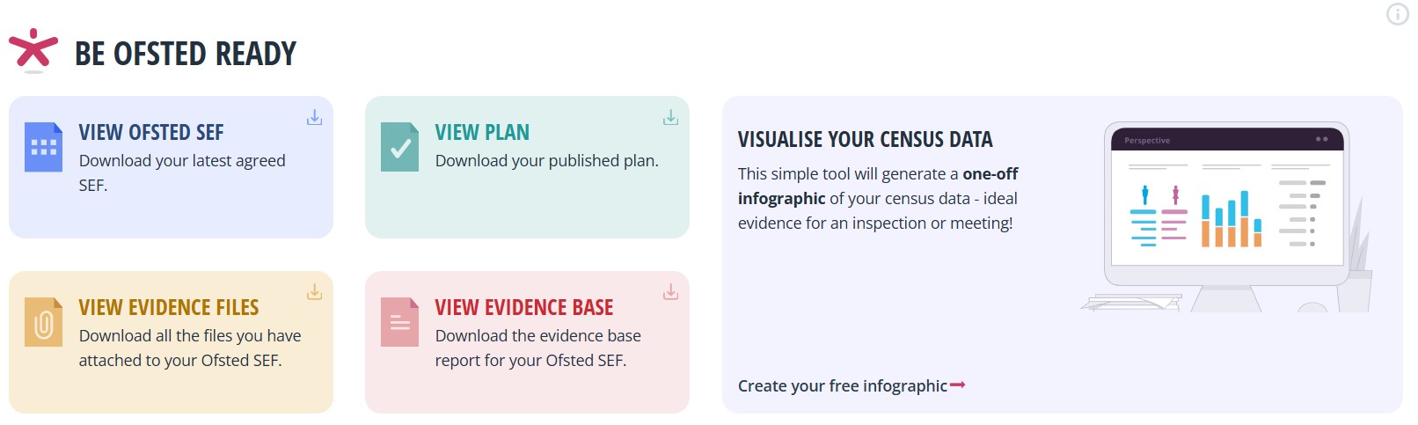Click 'Download your published plan' description text
The width and height of the screenshot is (1418, 425).
[546, 161]
